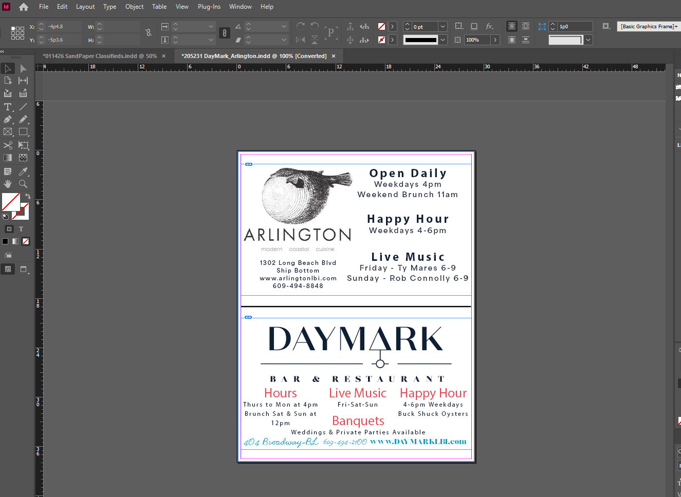
Task: Toggle Normal view mode button
Action: (8, 269)
